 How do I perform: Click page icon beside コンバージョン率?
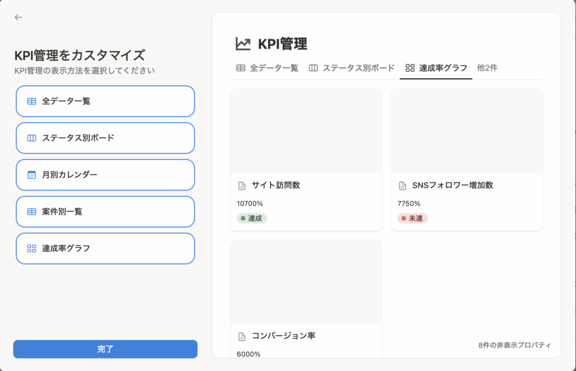242,337
